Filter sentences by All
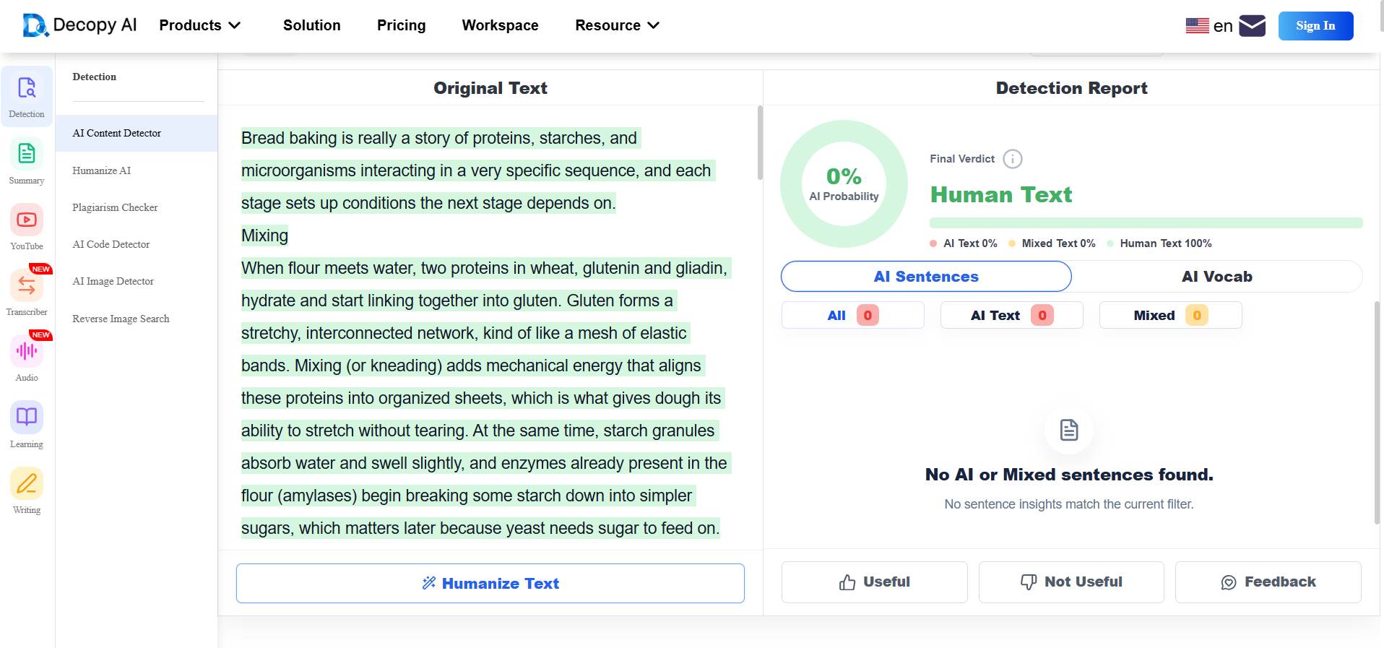 click(x=852, y=315)
